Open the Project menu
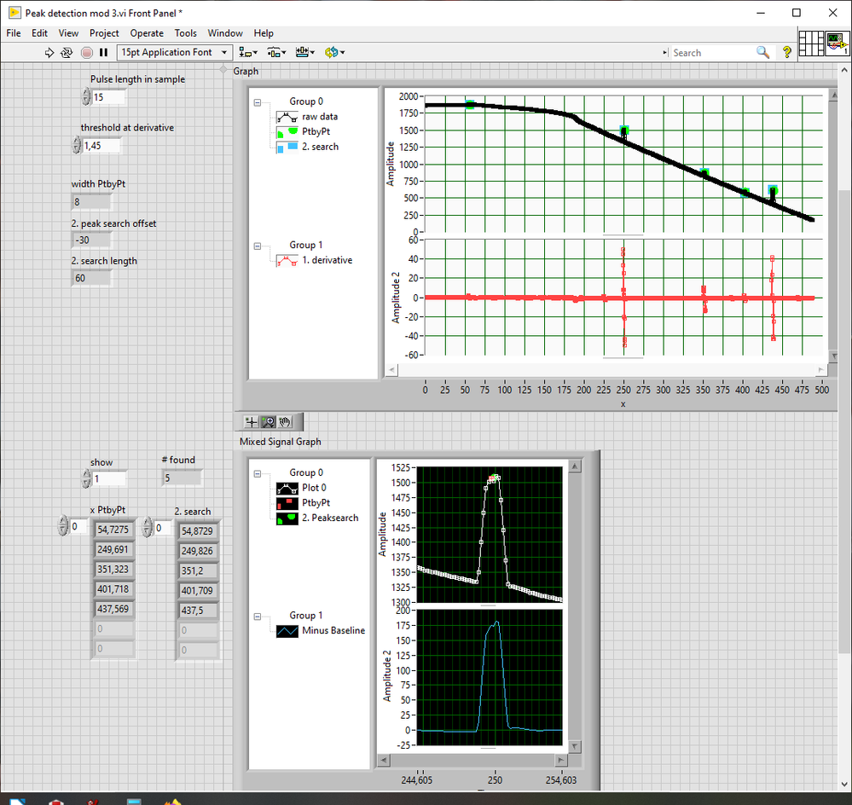 pyautogui.click(x=104, y=33)
